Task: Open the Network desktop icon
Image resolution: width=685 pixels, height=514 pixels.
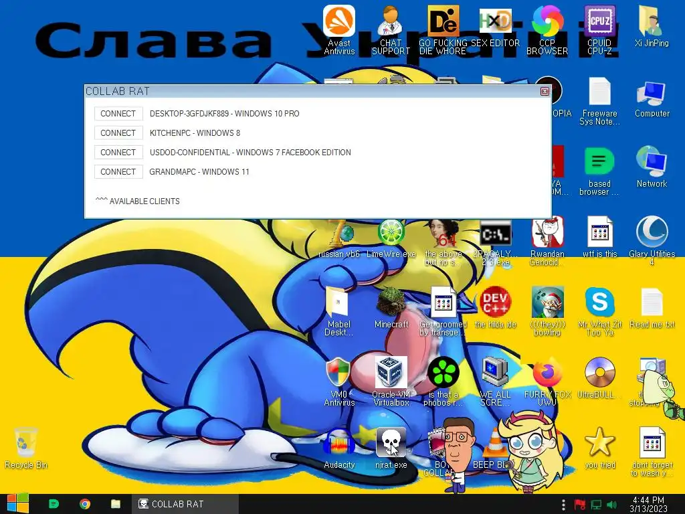Action: [652, 167]
